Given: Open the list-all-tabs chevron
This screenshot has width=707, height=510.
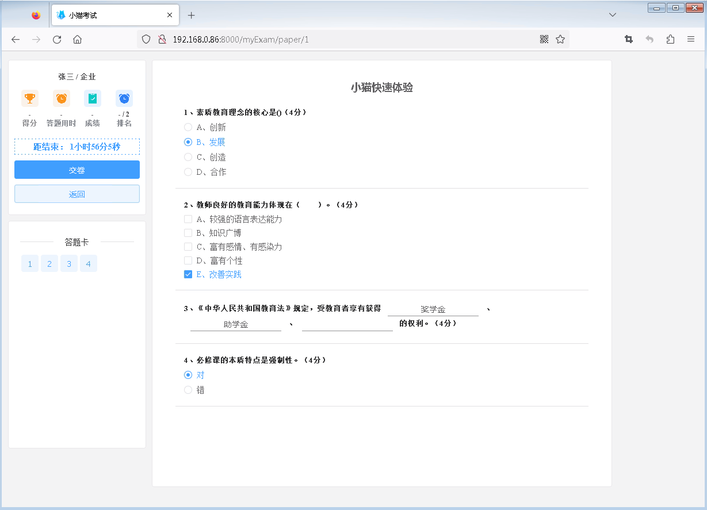Looking at the screenshot, I should tap(612, 14).
